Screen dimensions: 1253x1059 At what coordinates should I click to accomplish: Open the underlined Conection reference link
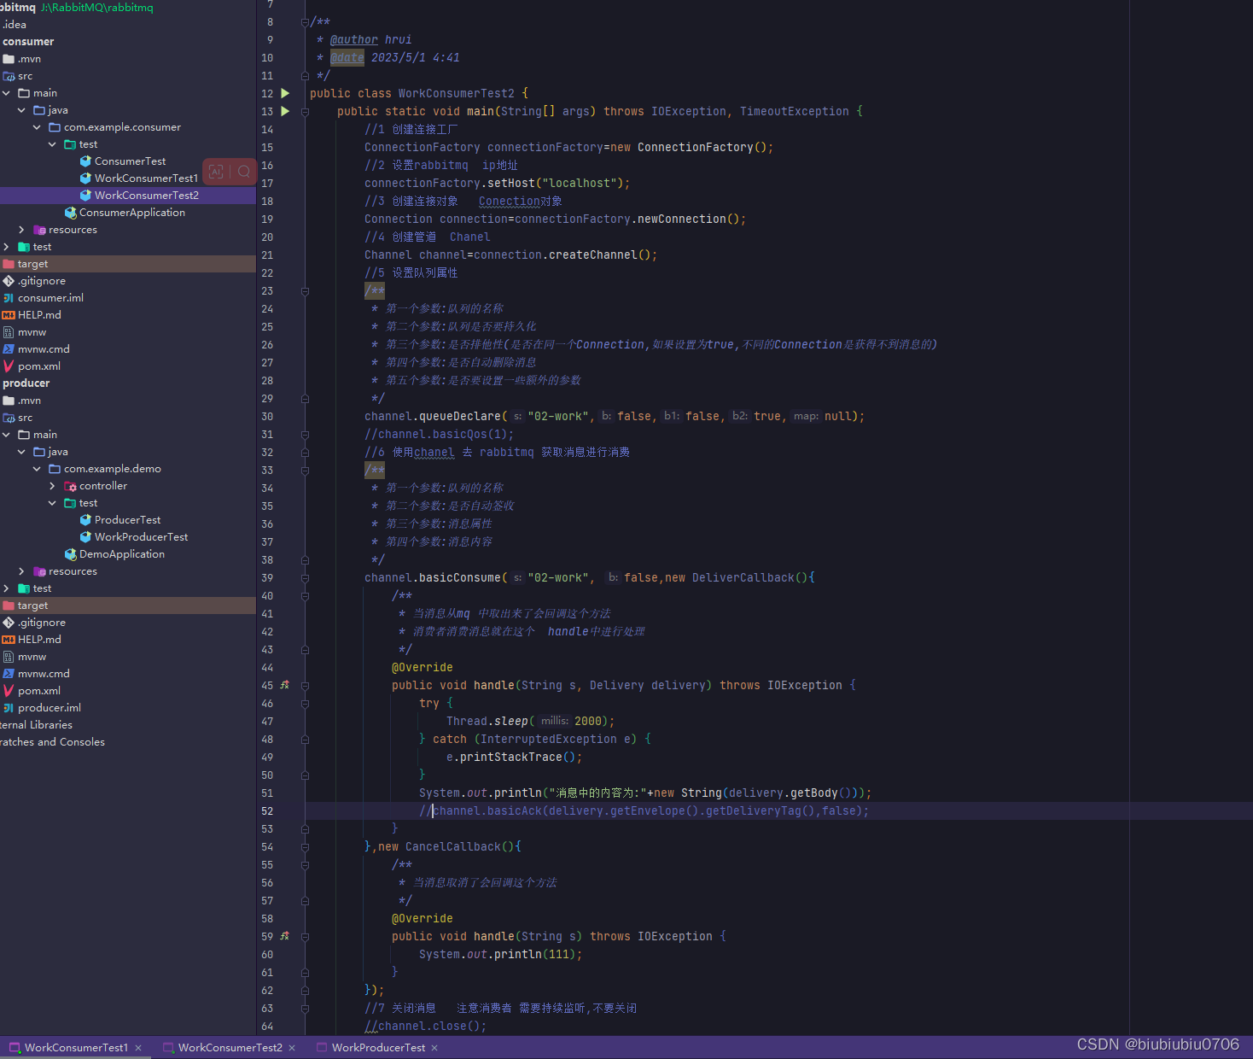(510, 201)
